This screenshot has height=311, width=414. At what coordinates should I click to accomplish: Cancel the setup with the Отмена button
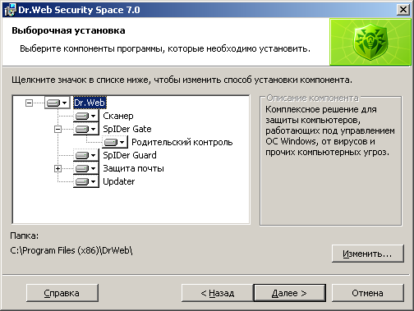tap(368, 293)
